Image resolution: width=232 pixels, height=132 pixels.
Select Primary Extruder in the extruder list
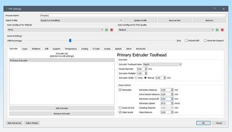(62, 60)
